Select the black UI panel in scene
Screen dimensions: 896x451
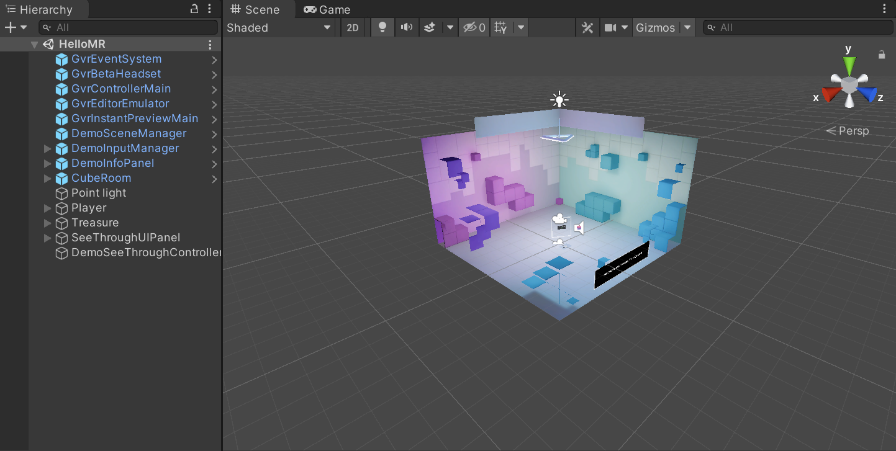tap(622, 265)
